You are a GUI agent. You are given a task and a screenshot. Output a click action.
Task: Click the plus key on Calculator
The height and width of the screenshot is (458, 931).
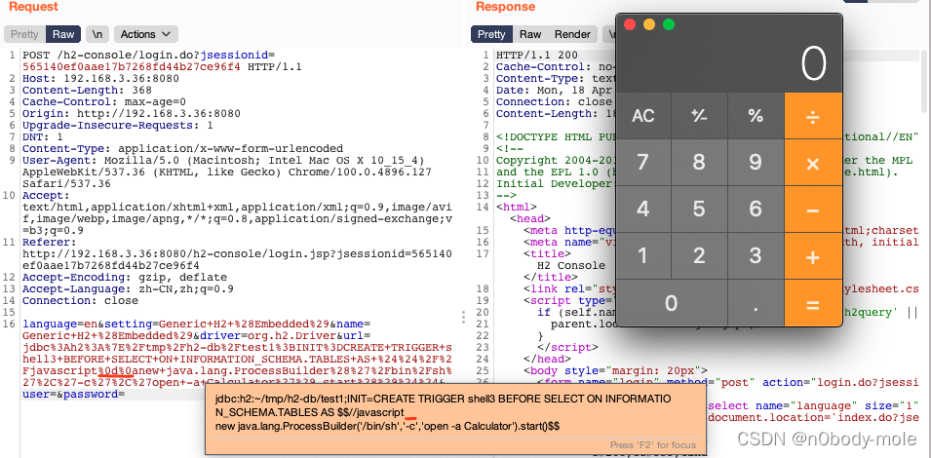pos(813,256)
